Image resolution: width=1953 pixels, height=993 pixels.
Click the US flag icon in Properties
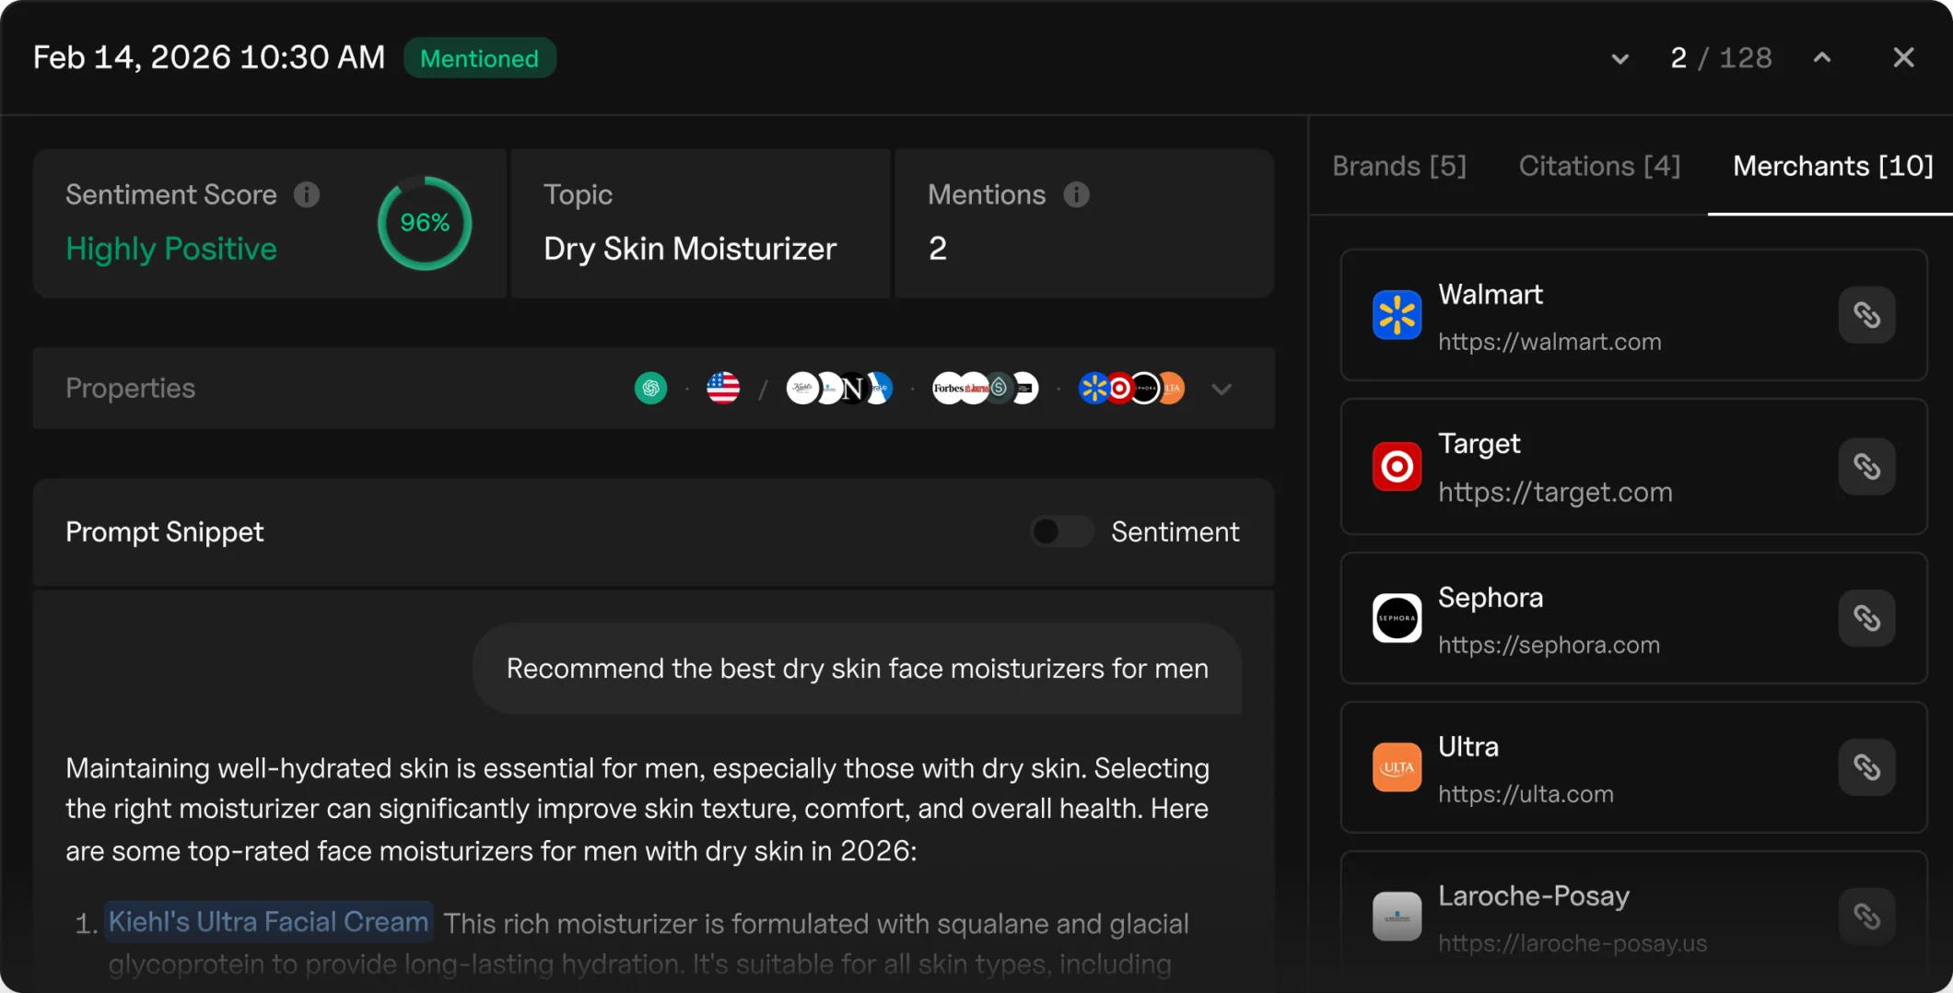[723, 389]
